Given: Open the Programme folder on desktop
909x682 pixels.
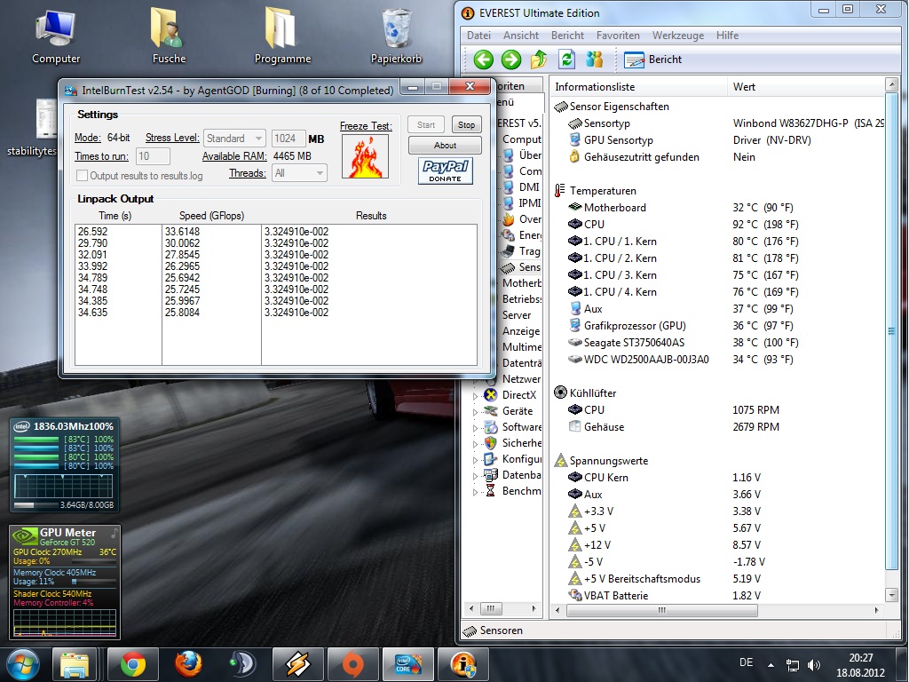Looking at the screenshot, I should point(282,36).
